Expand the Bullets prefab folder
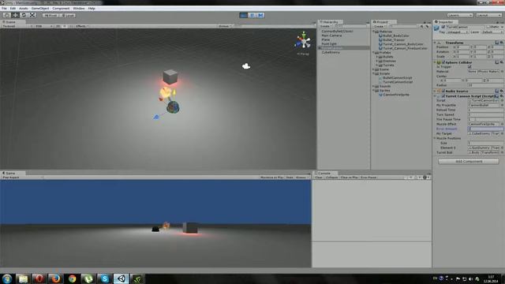505x284 pixels. pyautogui.click(x=377, y=57)
